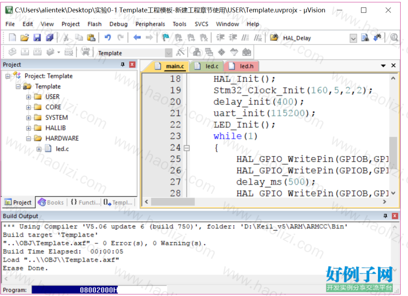Unindent the selected lines
This screenshot has height=296, width=408.
[233, 38]
